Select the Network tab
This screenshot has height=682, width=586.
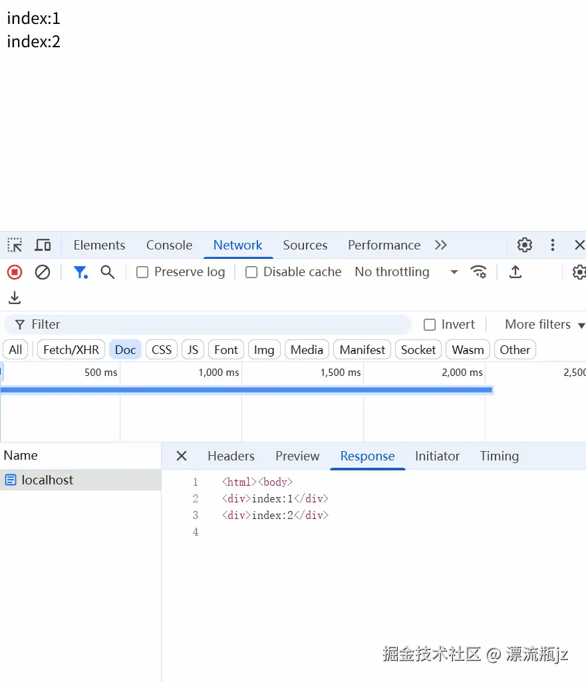(237, 246)
